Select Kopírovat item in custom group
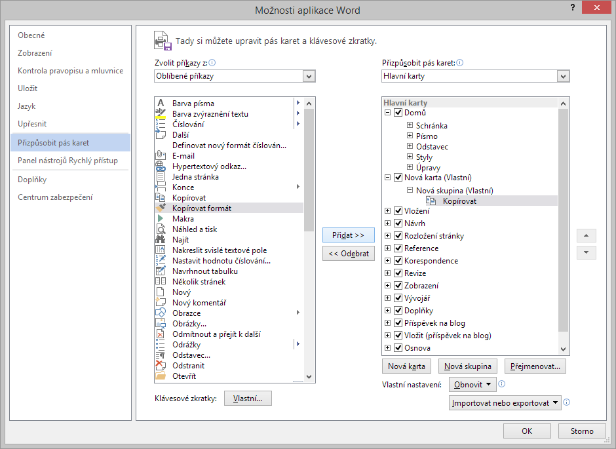The image size is (616, 449). 491,201
